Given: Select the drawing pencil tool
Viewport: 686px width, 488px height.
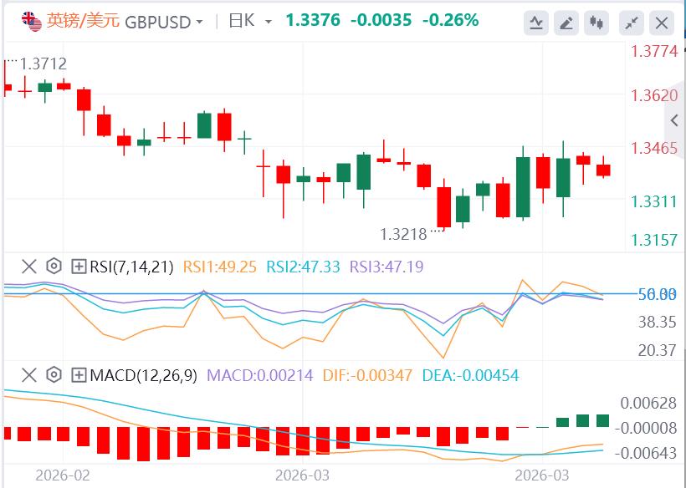Looking at the screenshot, I should [x=566, y=22].
